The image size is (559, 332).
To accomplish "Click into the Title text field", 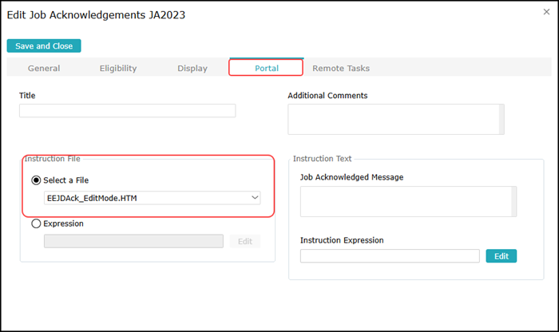I will 128,111.
